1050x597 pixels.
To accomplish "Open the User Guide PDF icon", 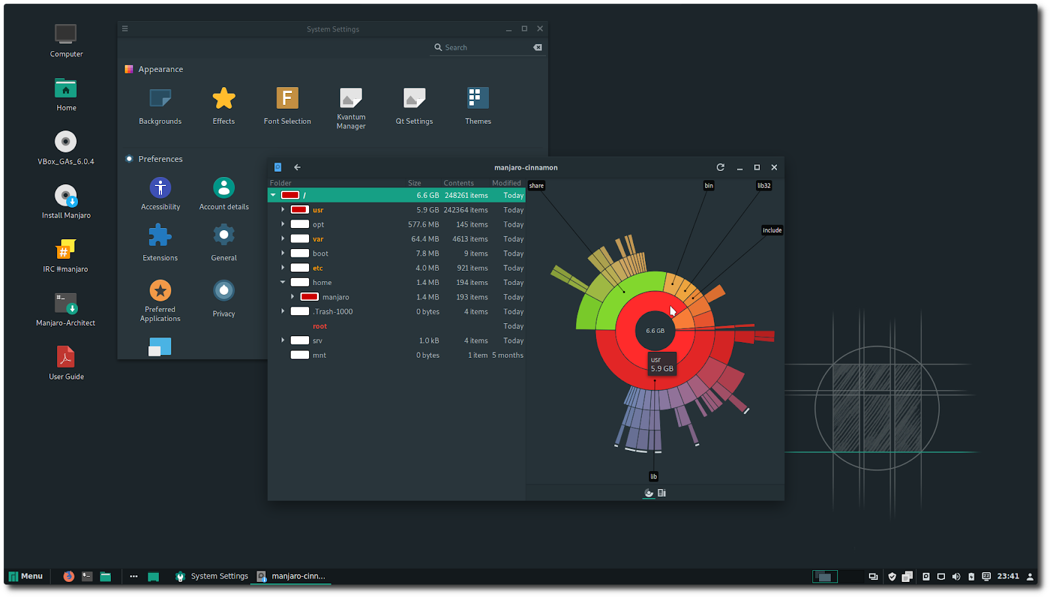I will (66, 363).
